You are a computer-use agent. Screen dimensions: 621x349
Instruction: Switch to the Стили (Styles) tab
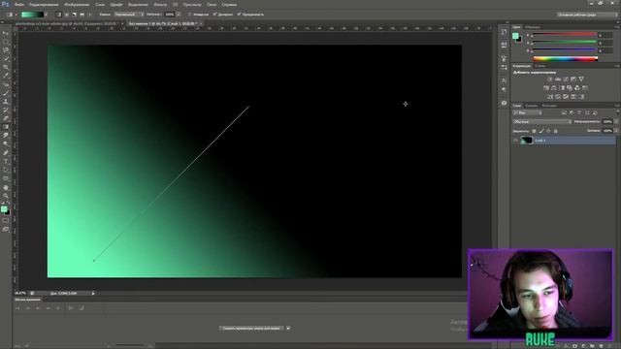coord(540,66)
